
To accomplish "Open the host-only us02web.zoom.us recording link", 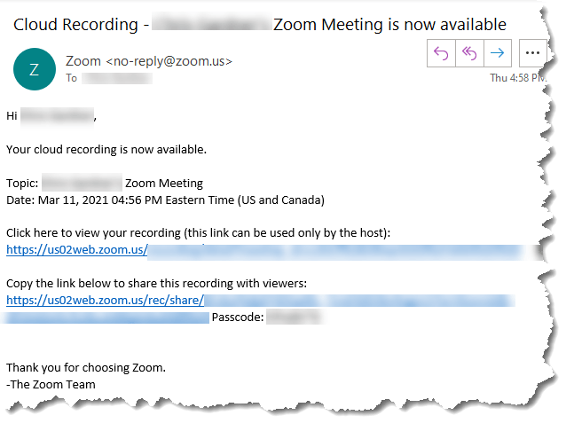I will pos(76,250).
